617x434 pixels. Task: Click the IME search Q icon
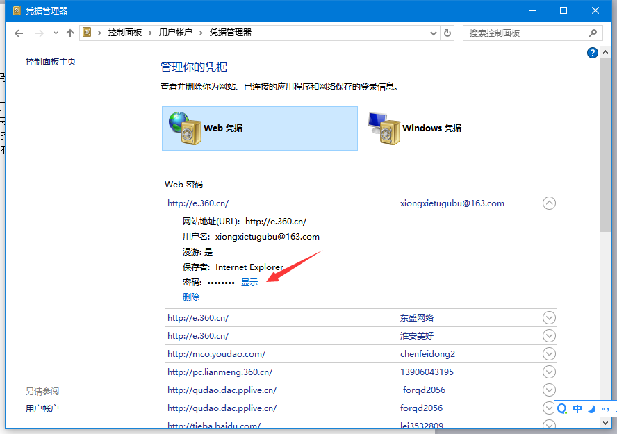click(x=562, y=409)
